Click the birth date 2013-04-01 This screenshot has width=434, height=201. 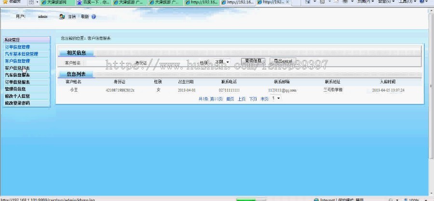[x=187, y=90]
